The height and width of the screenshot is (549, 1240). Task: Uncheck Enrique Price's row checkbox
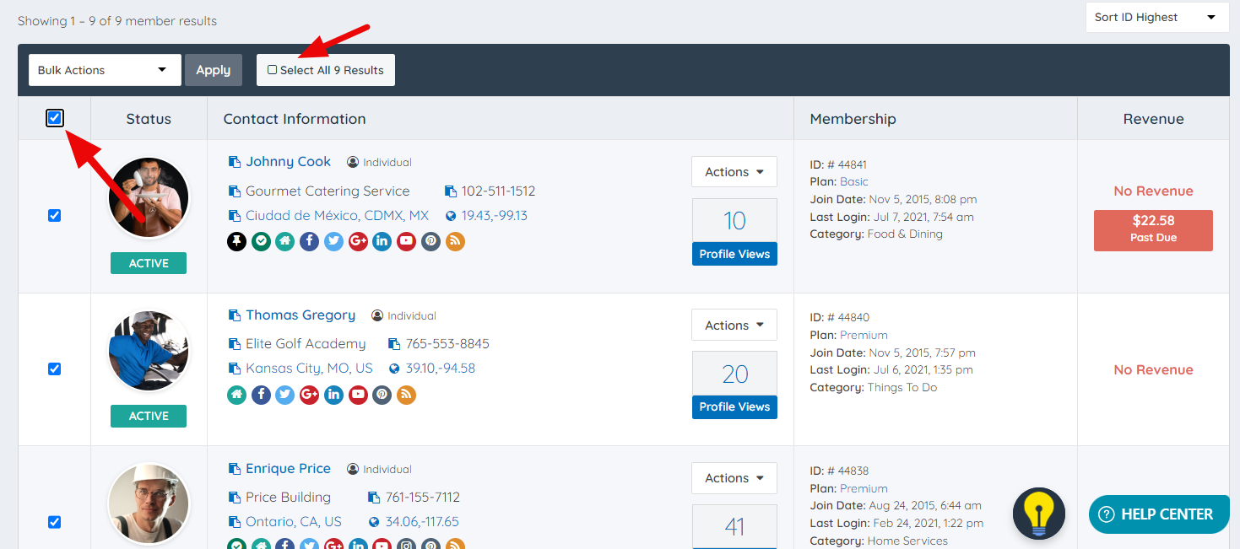pyautogui.click(x=55, y=522)
